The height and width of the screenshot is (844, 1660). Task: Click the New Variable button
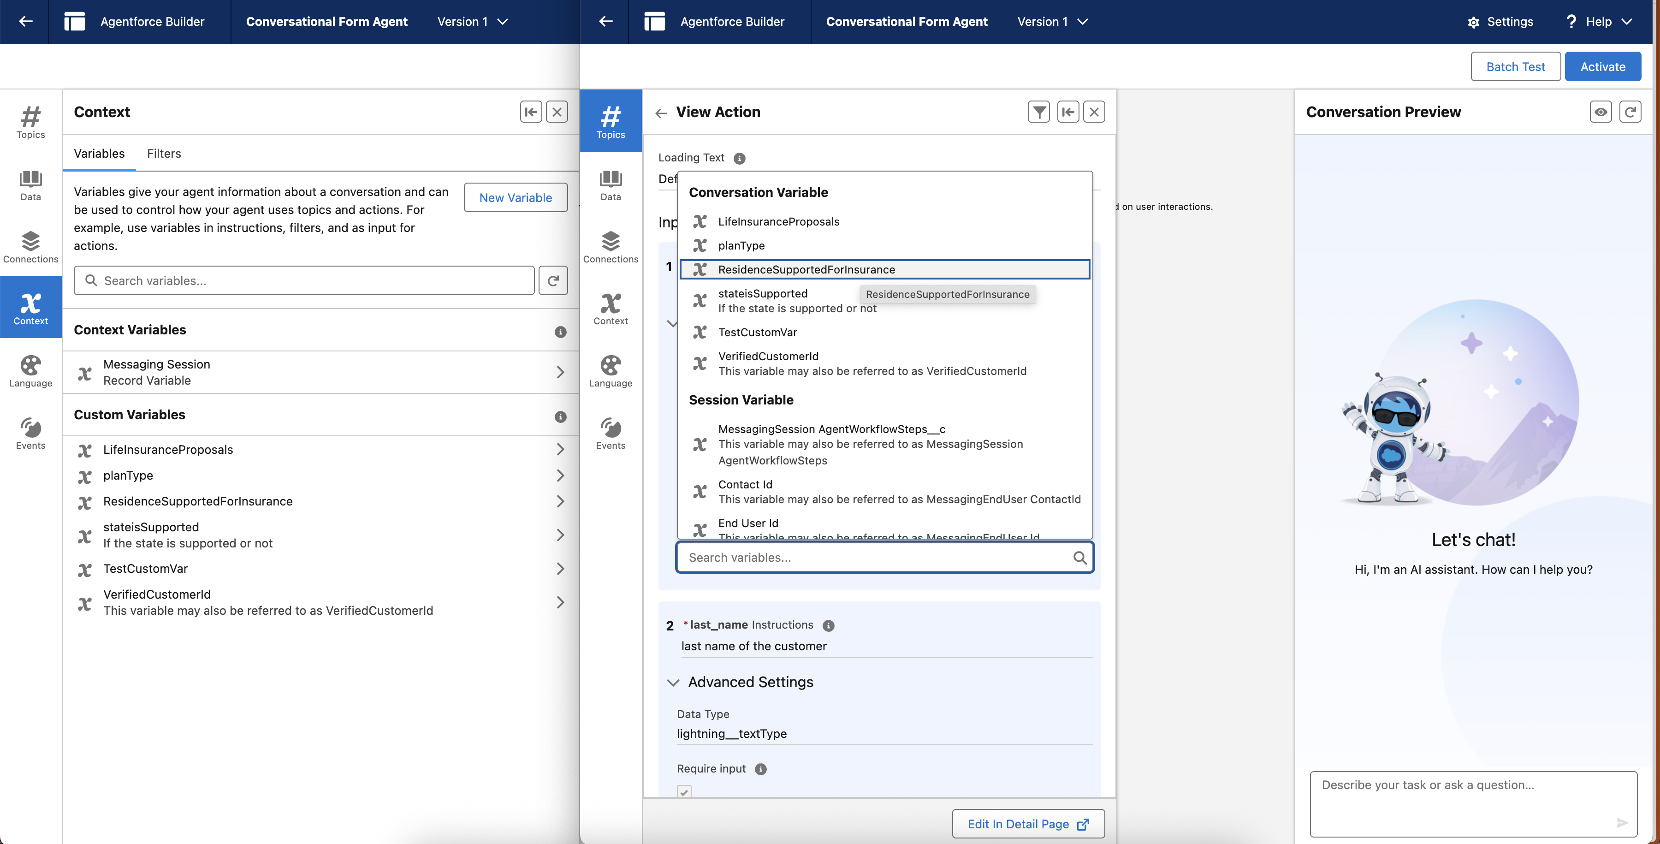click(515, 197)
